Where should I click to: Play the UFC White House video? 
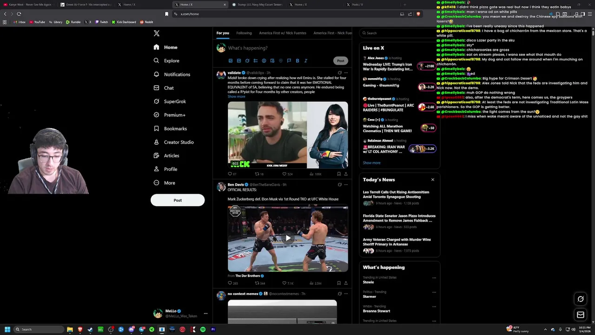(x=288, y=238)
